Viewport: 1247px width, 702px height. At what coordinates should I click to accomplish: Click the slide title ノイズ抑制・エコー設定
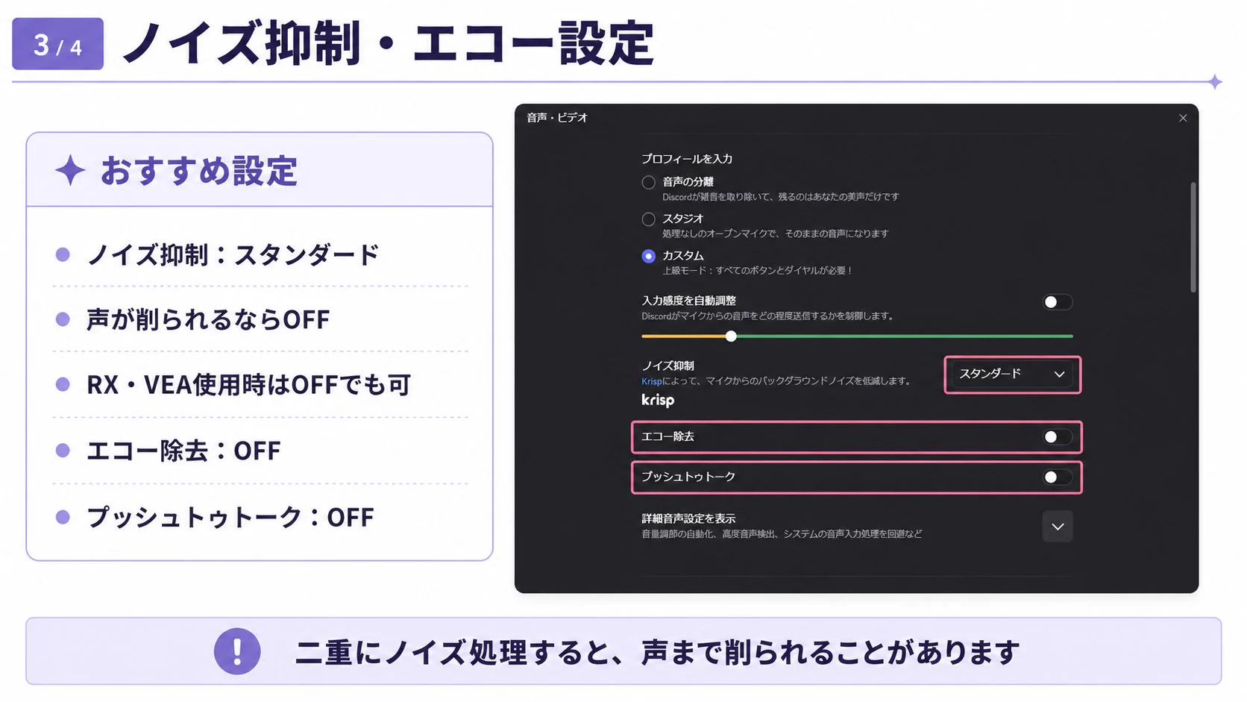(388, 43)
